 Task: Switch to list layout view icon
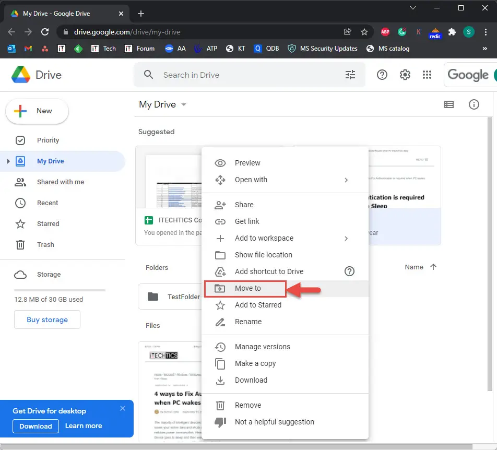click(449, 104)
